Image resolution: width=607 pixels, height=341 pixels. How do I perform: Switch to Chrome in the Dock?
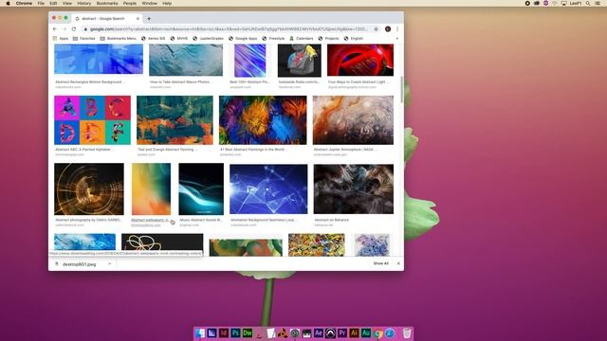coord(377,332)
